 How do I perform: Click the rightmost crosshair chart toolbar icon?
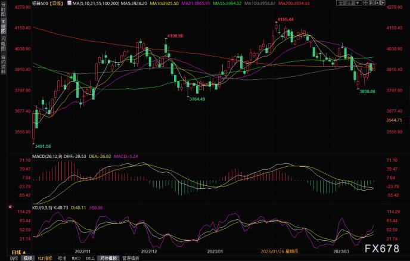383,3
